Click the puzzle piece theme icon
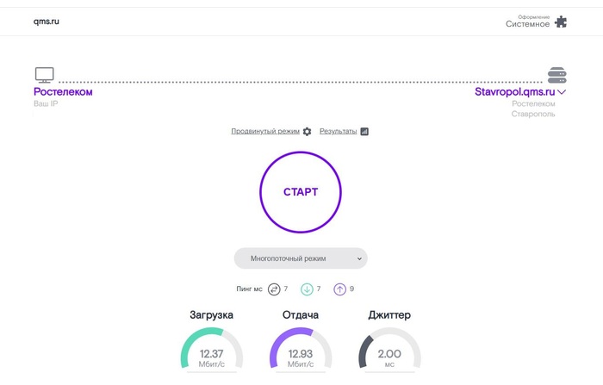Viewport: 603px width, 385px height. pos(561,22)
